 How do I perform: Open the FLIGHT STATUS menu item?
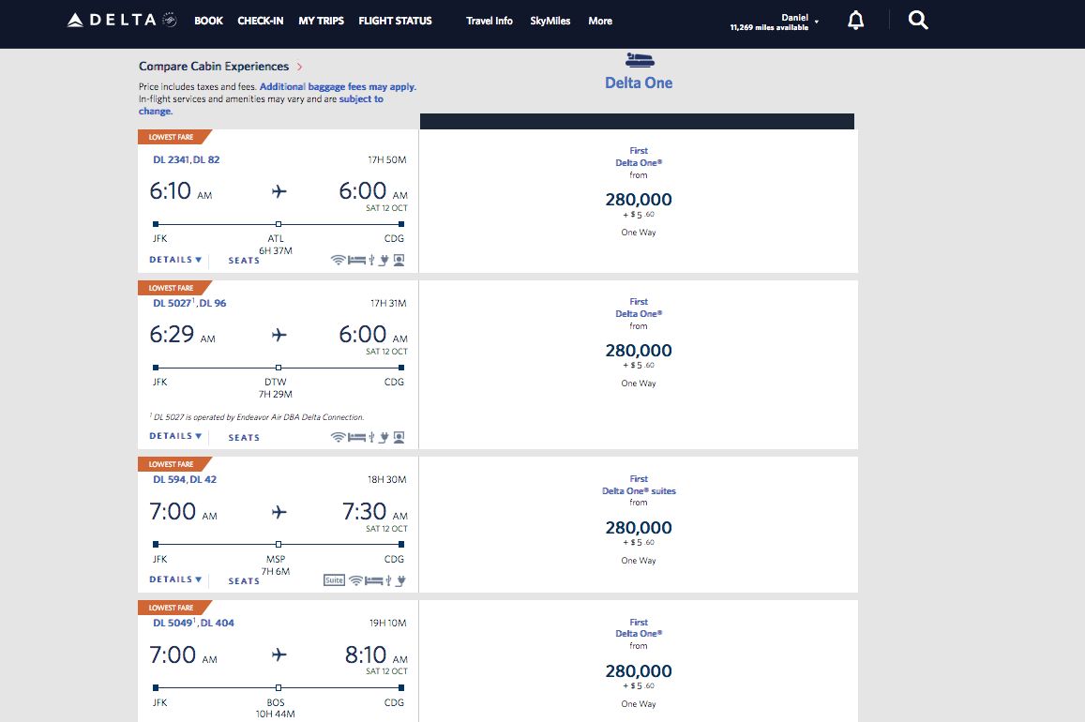tap(395, 21)
